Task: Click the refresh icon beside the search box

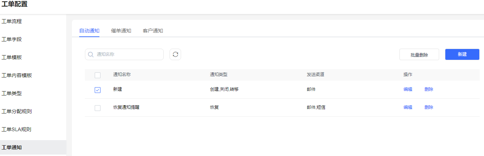Action: coord(175,54)
